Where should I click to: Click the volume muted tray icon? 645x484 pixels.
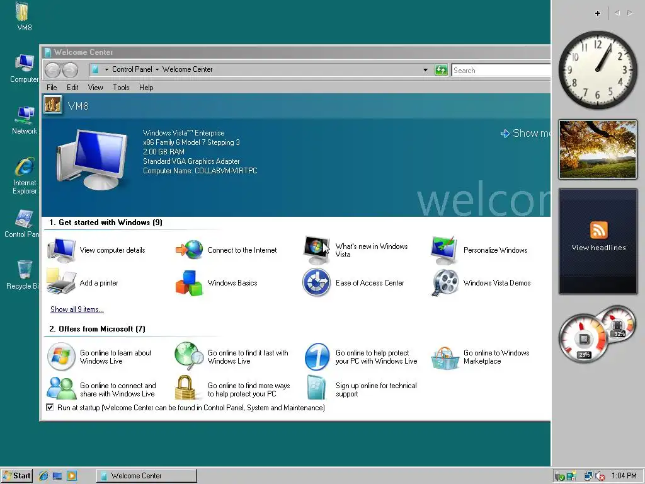point(600,476)
